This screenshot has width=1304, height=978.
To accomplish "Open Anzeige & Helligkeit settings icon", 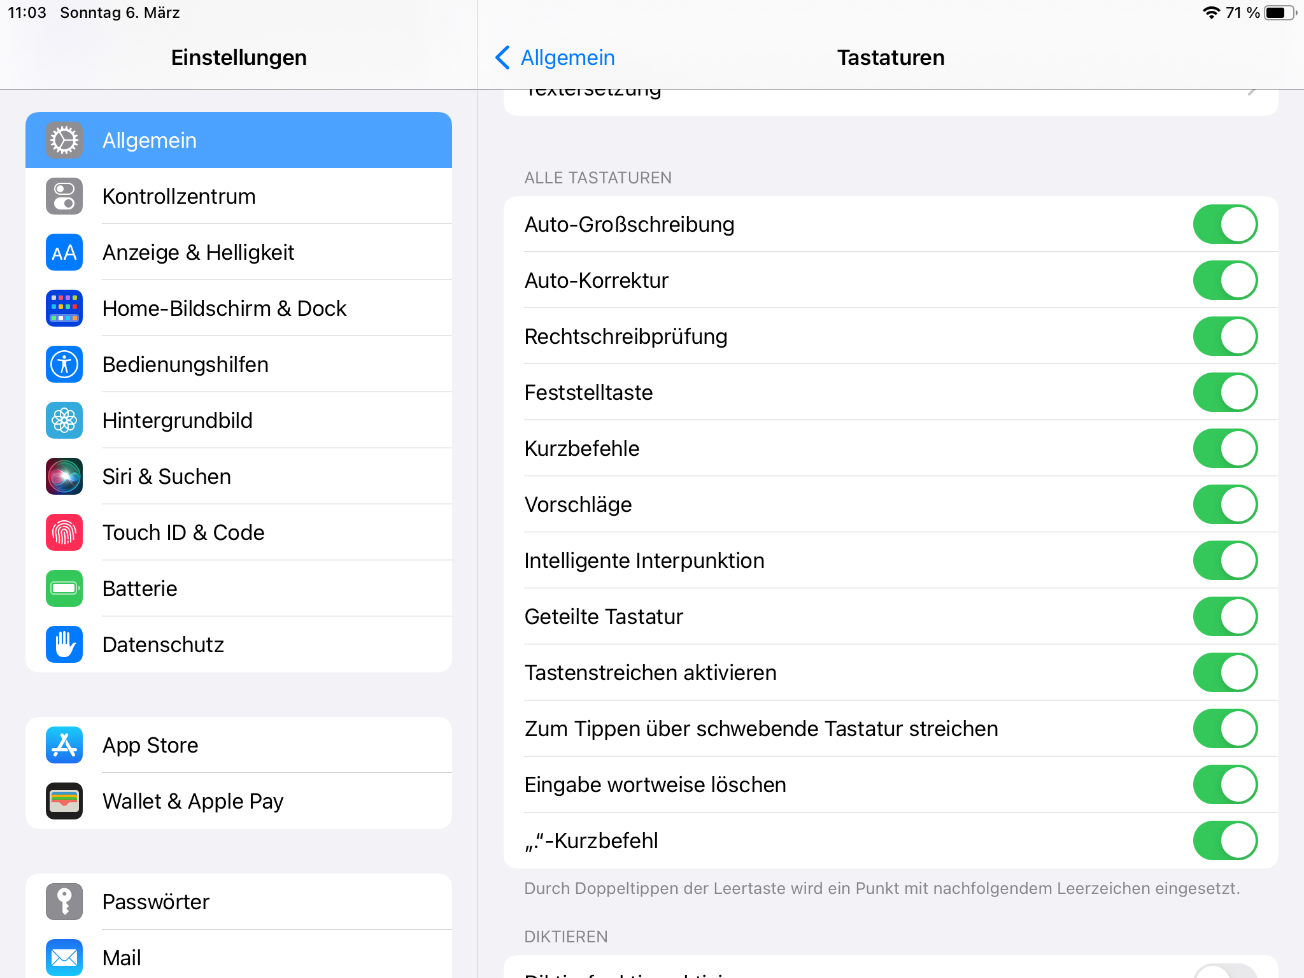I will 64,252.
